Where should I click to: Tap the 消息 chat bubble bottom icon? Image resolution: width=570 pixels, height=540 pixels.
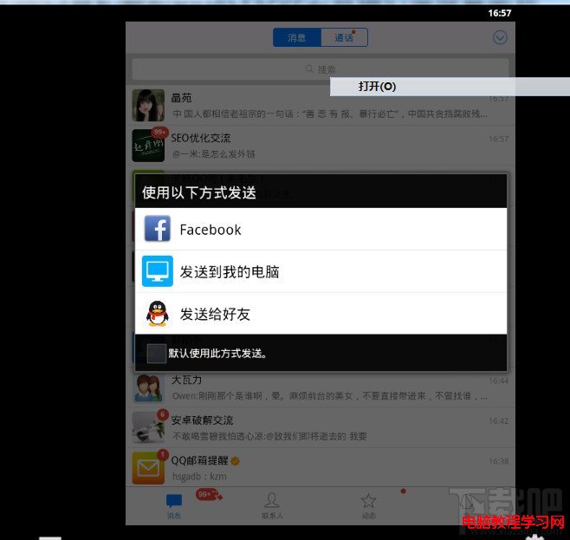pos(174,501)
